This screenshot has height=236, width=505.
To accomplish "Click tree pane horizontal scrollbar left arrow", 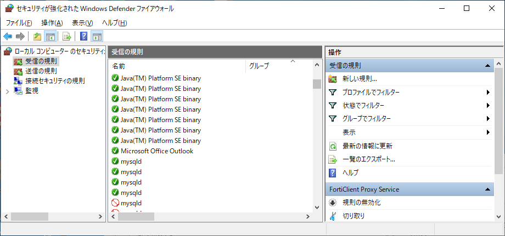I will [7, 217].
